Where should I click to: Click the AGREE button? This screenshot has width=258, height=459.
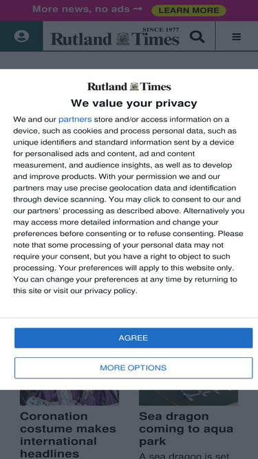(x=133, y=338)
